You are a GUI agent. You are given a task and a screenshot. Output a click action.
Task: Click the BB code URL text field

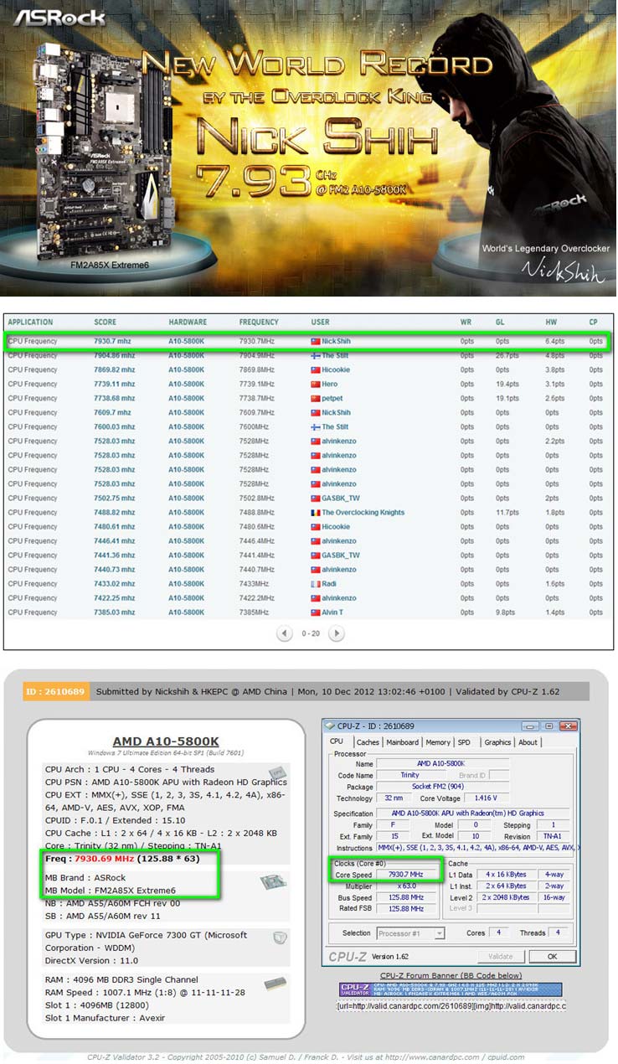coord(451,1006)
